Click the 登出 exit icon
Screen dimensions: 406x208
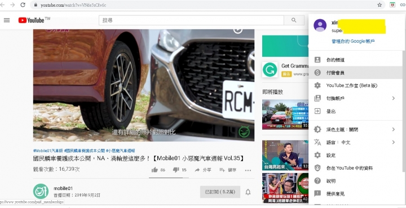coord(317,111)
